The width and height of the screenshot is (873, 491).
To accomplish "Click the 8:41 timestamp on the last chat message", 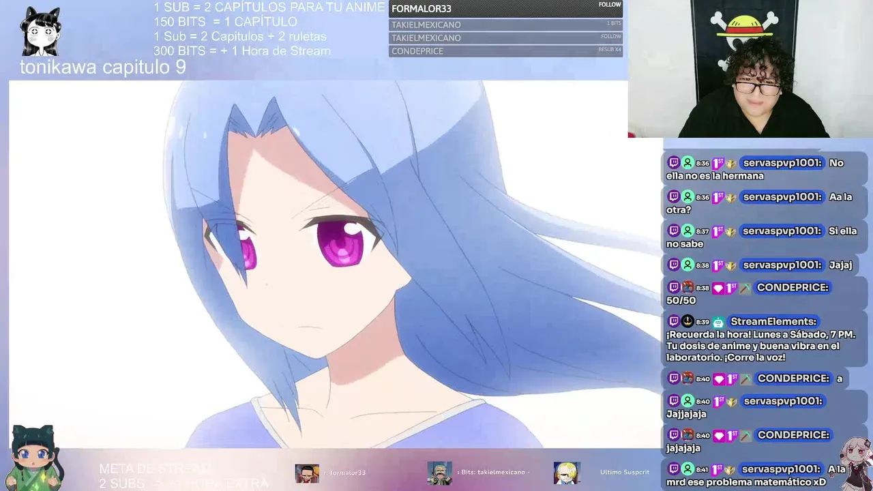I will (x=702, y=470).
